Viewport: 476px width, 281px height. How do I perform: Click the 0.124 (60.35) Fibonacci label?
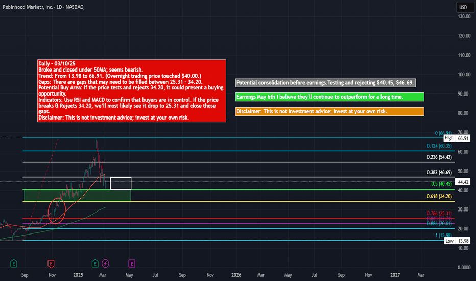pos(439,146)
